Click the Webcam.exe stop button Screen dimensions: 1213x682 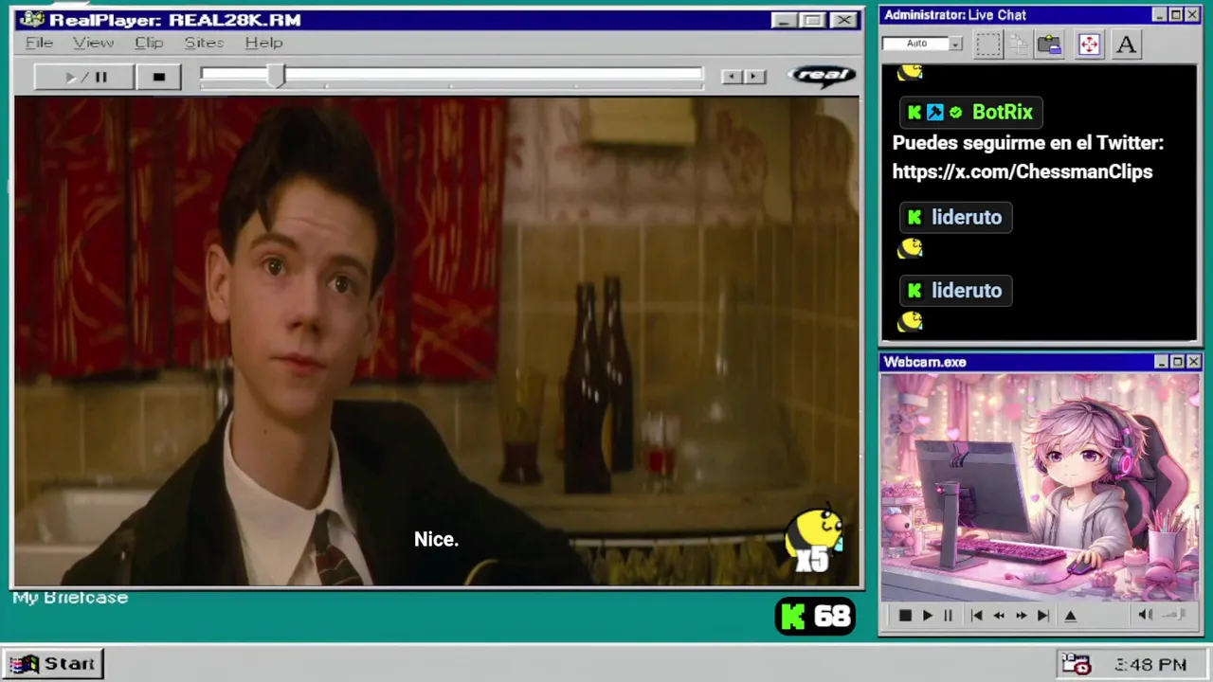point(905,616)
